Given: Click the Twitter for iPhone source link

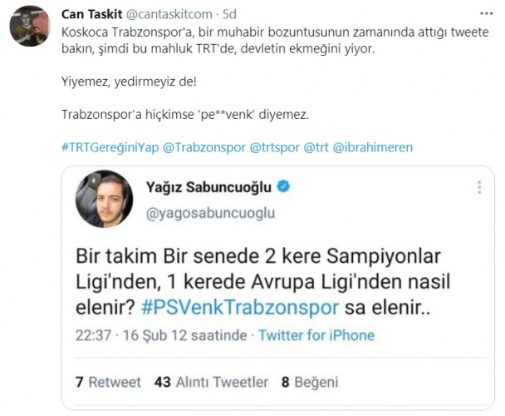Looking at the screenshot, I should tap(316, 335).
